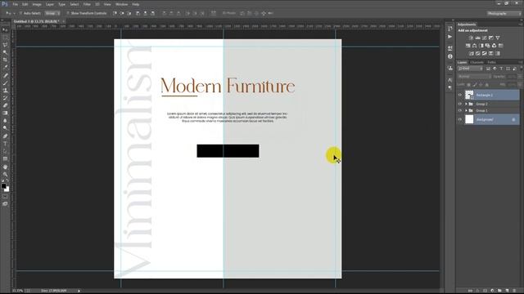Open the Image menu
Viewport: 524px width, 294px height.
click(37, 4)
